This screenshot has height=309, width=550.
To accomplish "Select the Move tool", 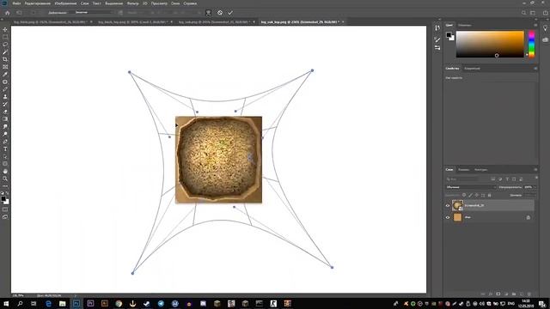I will coord(5,29).
